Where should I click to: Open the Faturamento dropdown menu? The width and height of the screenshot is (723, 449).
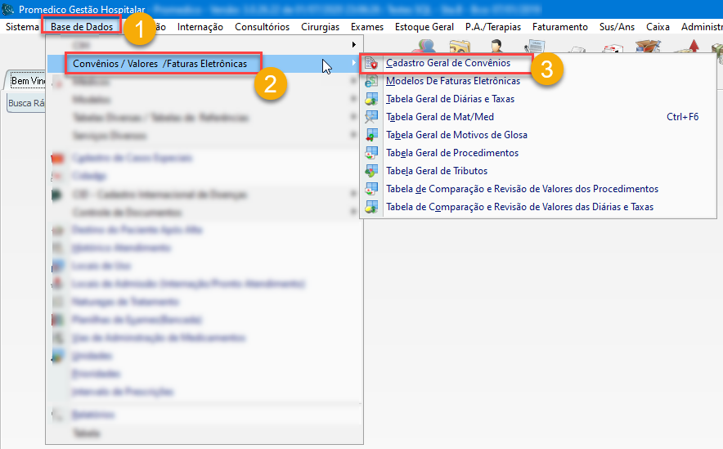tap(559, 27)
